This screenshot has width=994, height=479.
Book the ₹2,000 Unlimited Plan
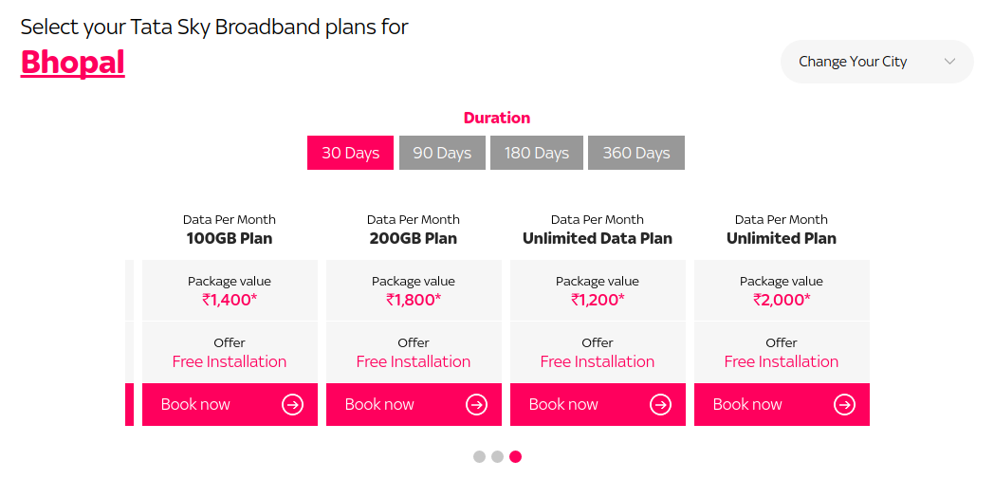point(748,405)
